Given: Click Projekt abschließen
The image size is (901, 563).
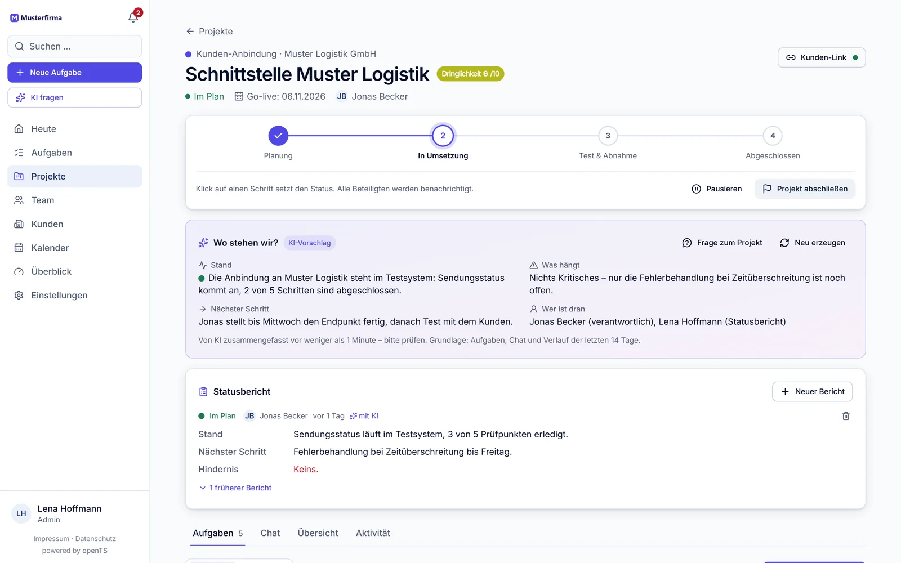Looking at the screenshot, I should click(805, 189).
